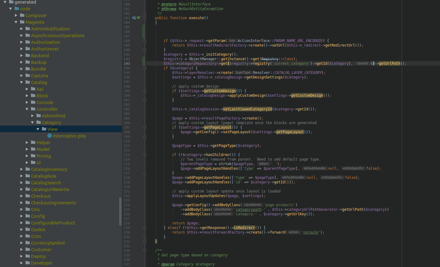Expand the Adminhtml folder arrow
This screenshot has width=440, height=267.
33,116
